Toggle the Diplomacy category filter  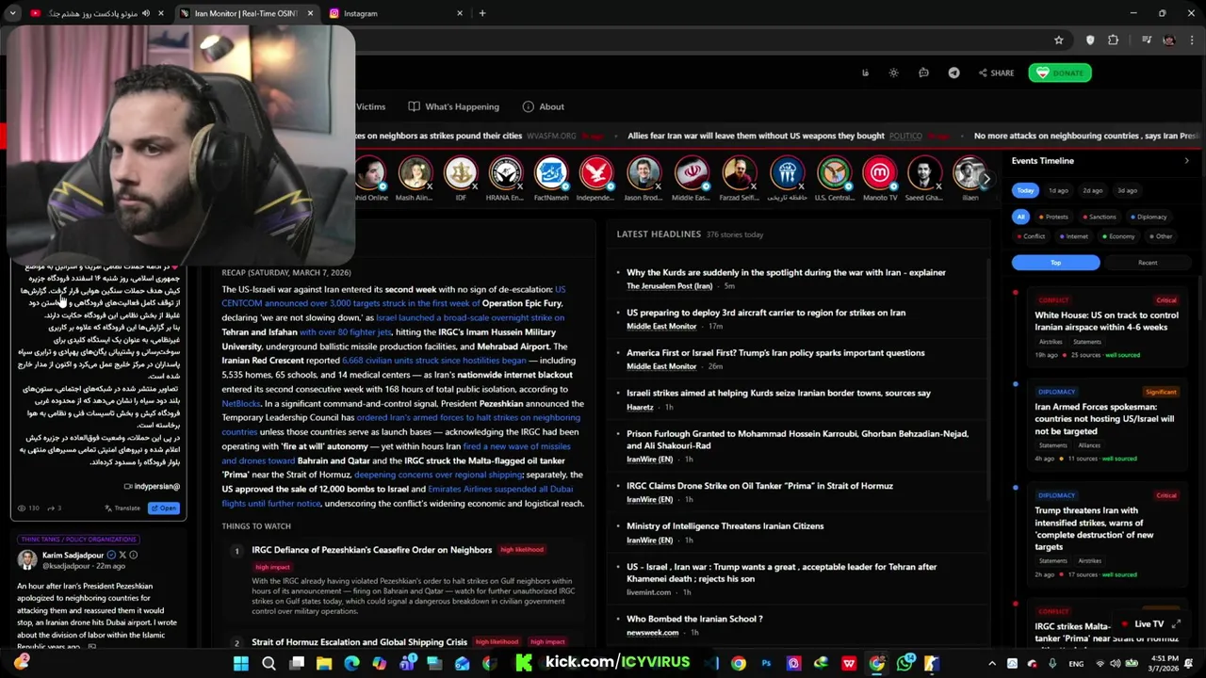(x=1149, y=217)
